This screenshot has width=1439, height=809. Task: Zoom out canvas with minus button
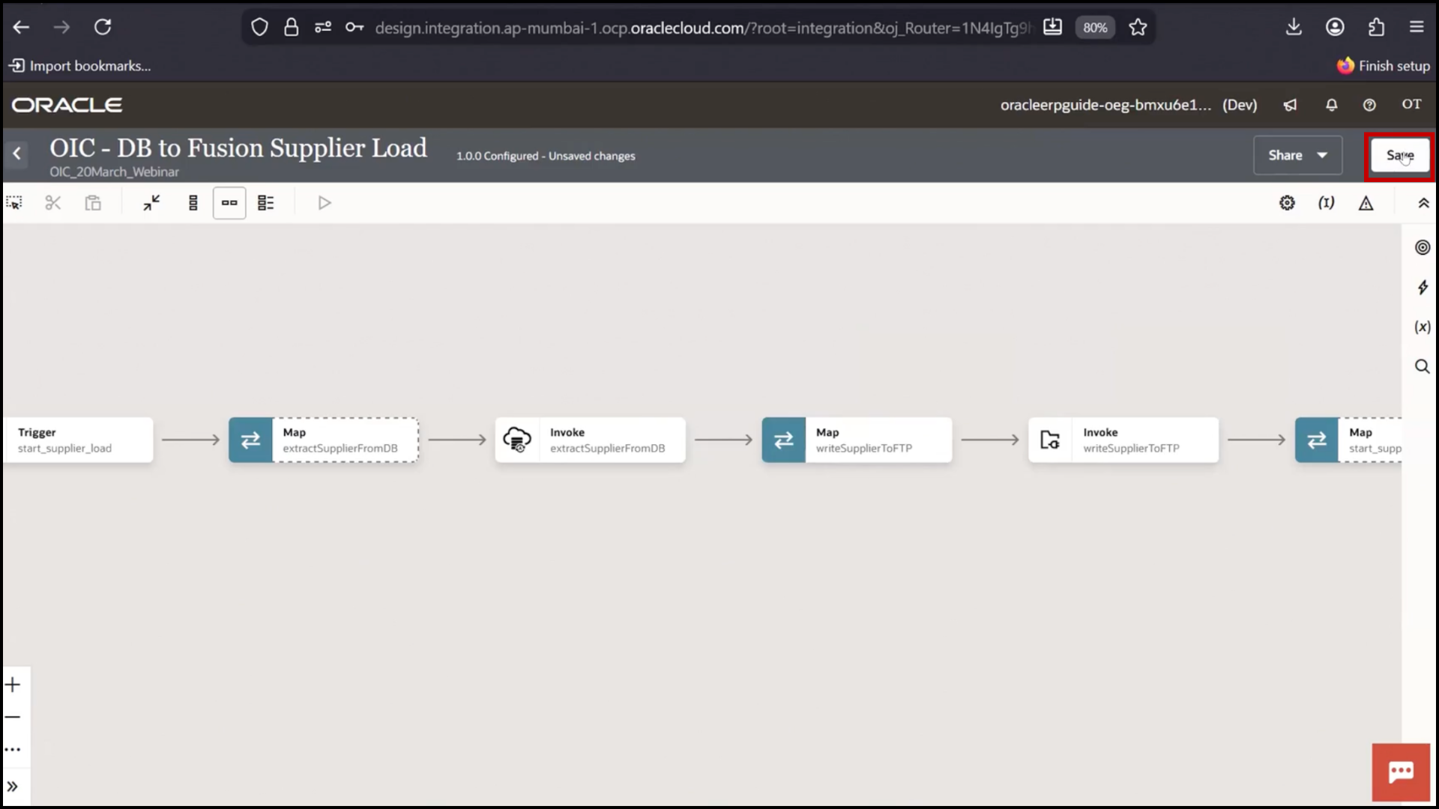point(13,717)
